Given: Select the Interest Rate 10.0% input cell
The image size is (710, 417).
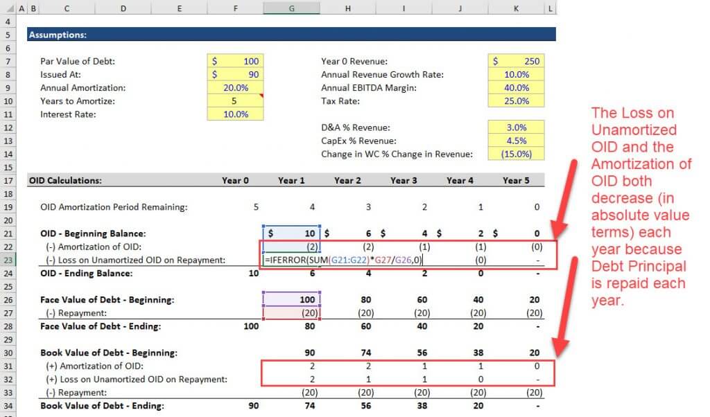Looking at the screenshot, I should (x=236, y=114).
